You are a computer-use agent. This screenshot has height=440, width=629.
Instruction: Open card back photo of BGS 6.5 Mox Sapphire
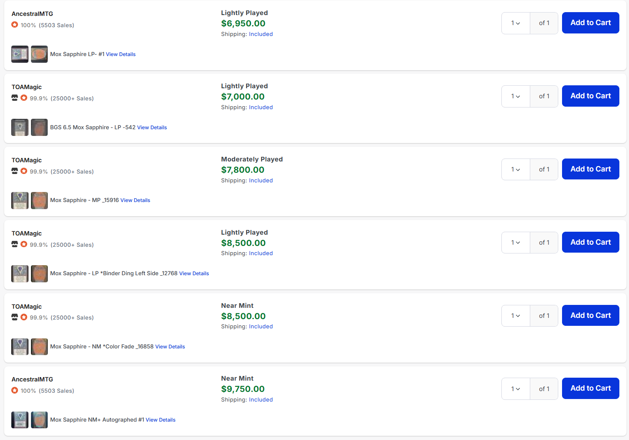(x=39, y=127)
